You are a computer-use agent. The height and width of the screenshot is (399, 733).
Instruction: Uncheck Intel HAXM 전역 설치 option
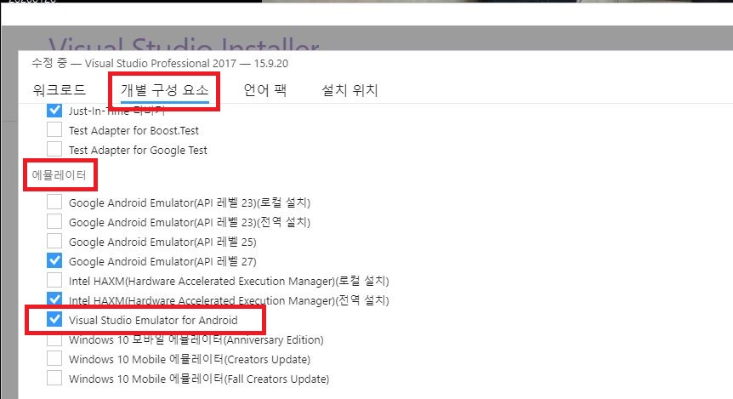pyautogui.click(x=54, y=299)
